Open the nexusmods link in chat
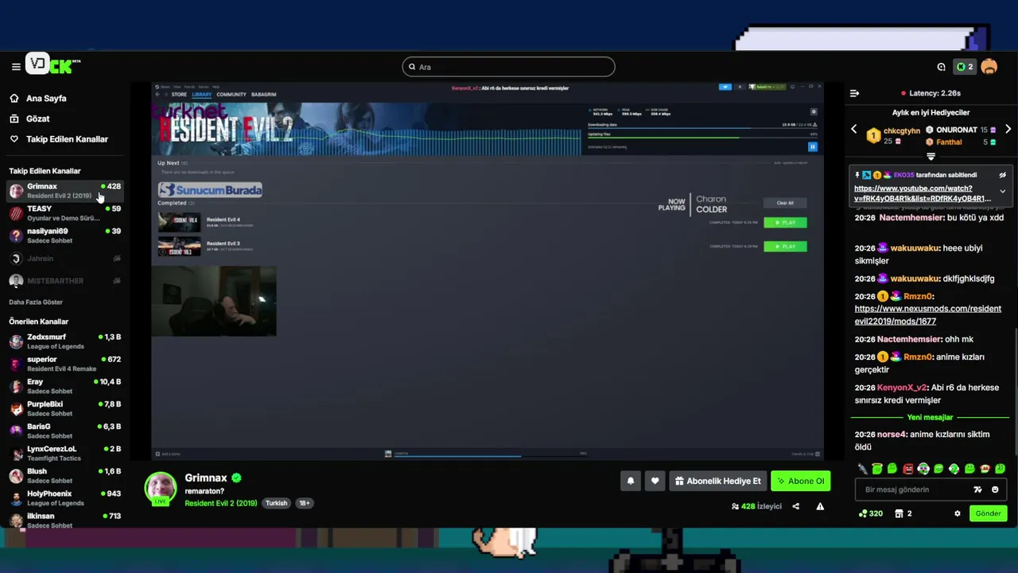Viewport: 1018px width, 573px height. [x=927, y=314]
